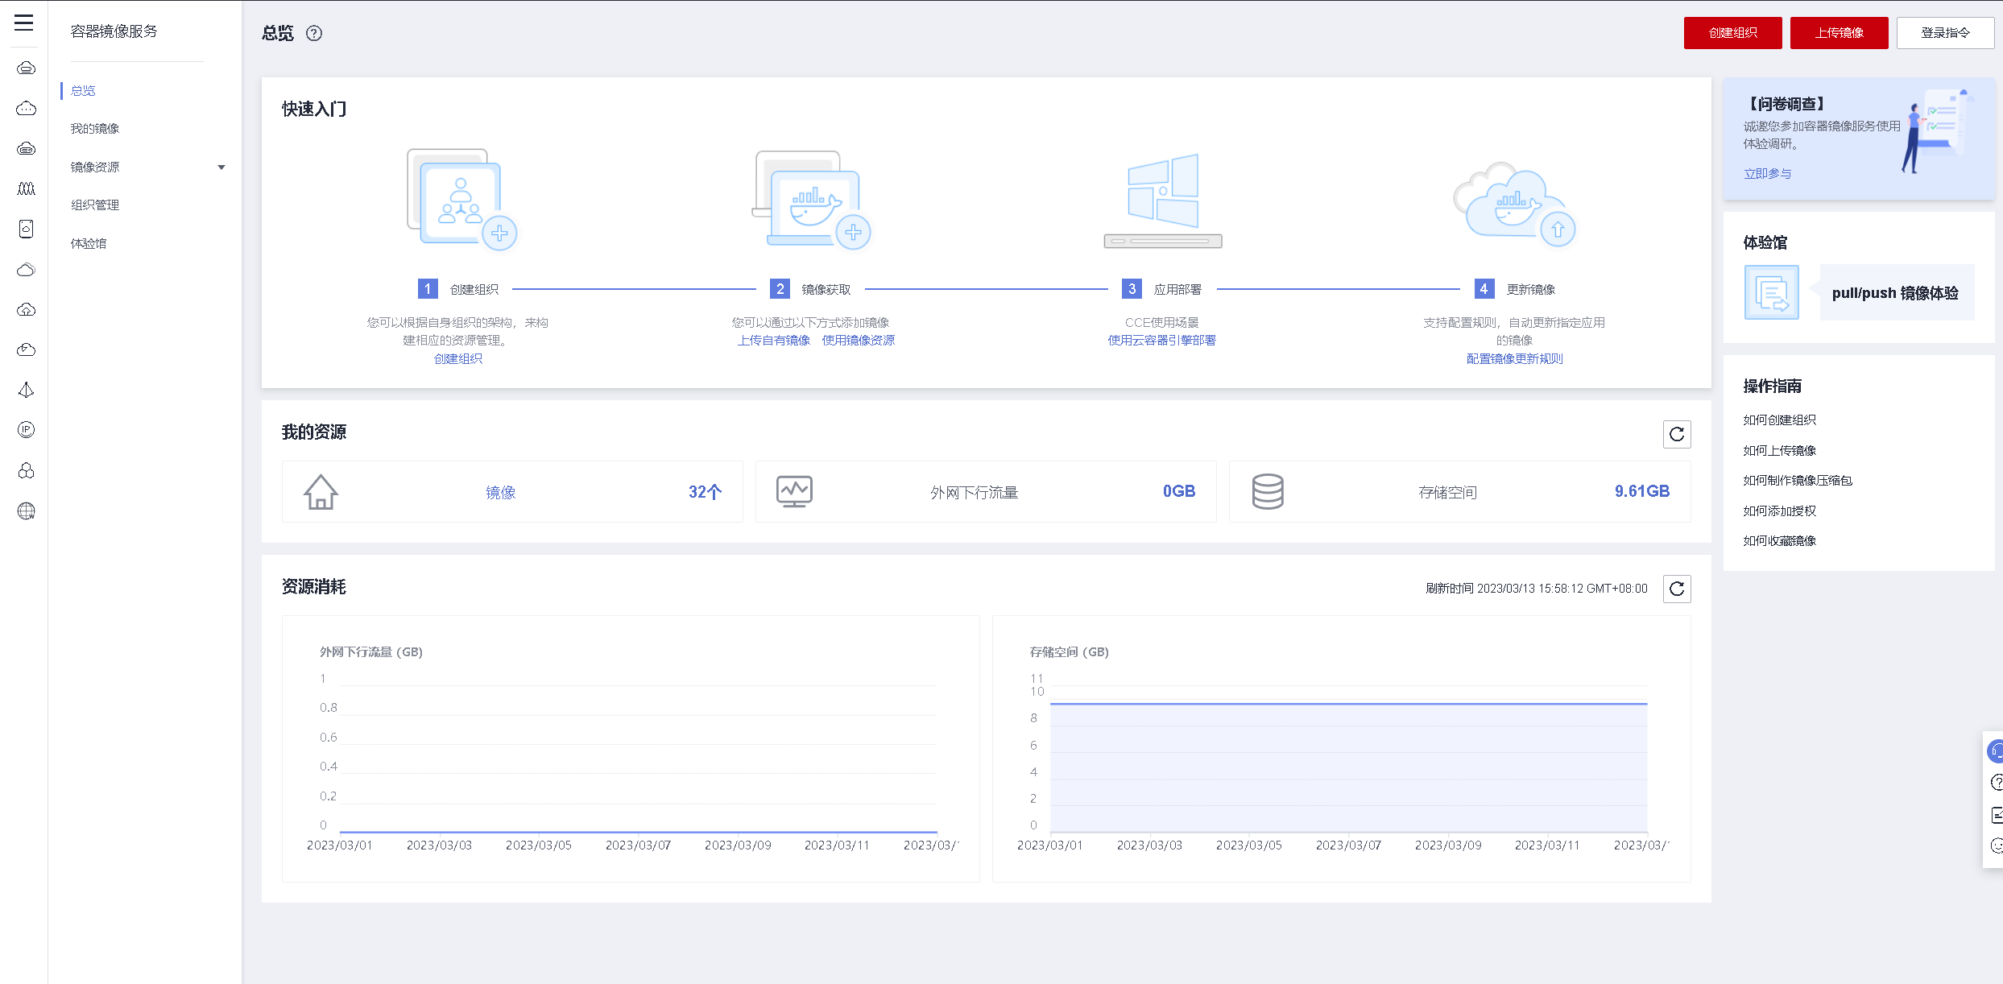Click the 创建组织 group illustration icon
This screenshot has width=2003, height=984.
coord(461,200)
